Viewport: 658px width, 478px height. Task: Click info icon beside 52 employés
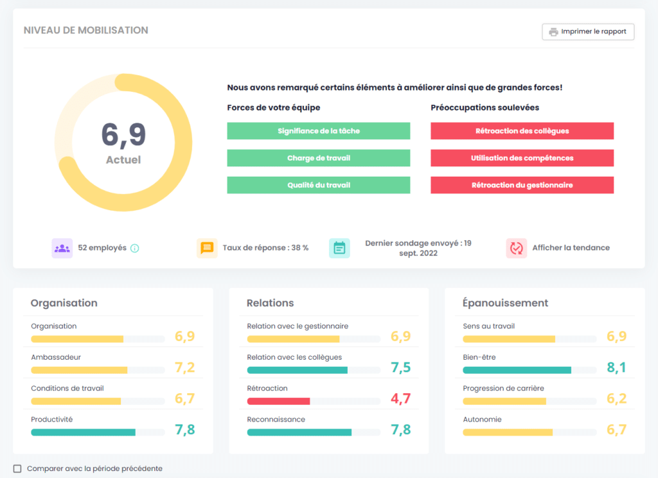(x=134, y=248)
